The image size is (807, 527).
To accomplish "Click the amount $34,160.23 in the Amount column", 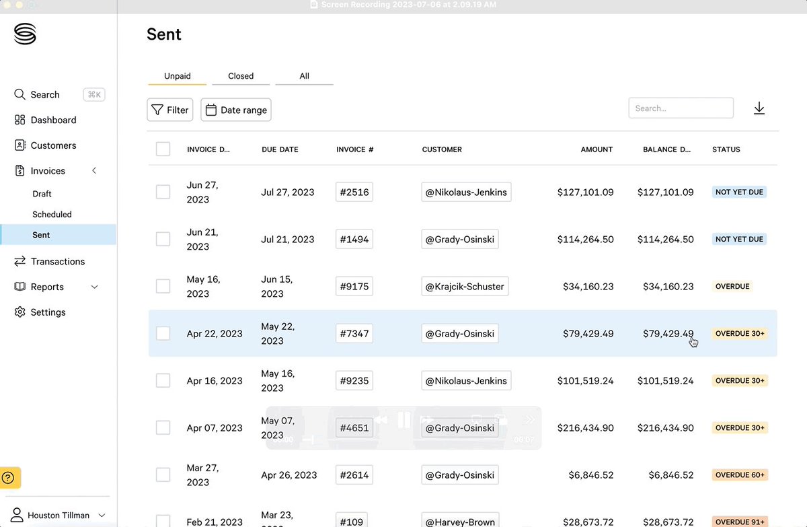I will (588, 286).
